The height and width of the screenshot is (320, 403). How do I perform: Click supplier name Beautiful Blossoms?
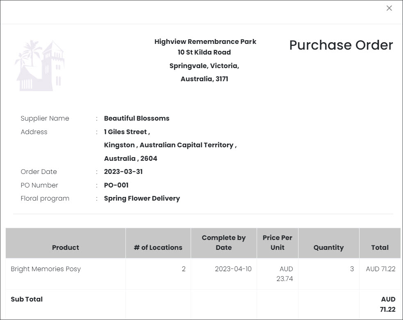(137, 118)
